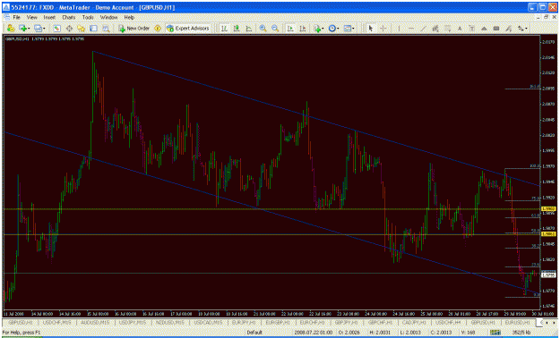The width and height of the screenshot is (560, 338).
Task: Select the triangle shape tool
Action: pos(484,29)
